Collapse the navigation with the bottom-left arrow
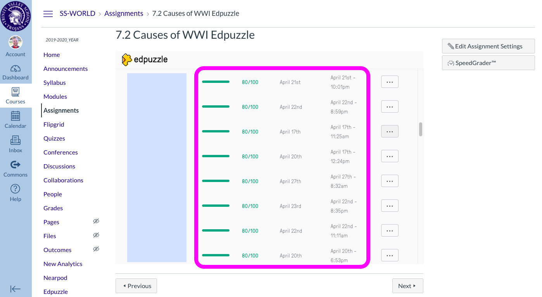This screenshot has width=542, height=297. coord(16,289)
